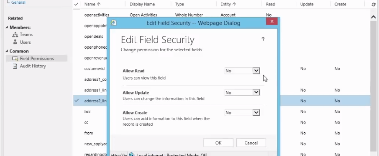Click the help question mark icon
Viewport: 379px width, 156px height.
tap(263, 39)
